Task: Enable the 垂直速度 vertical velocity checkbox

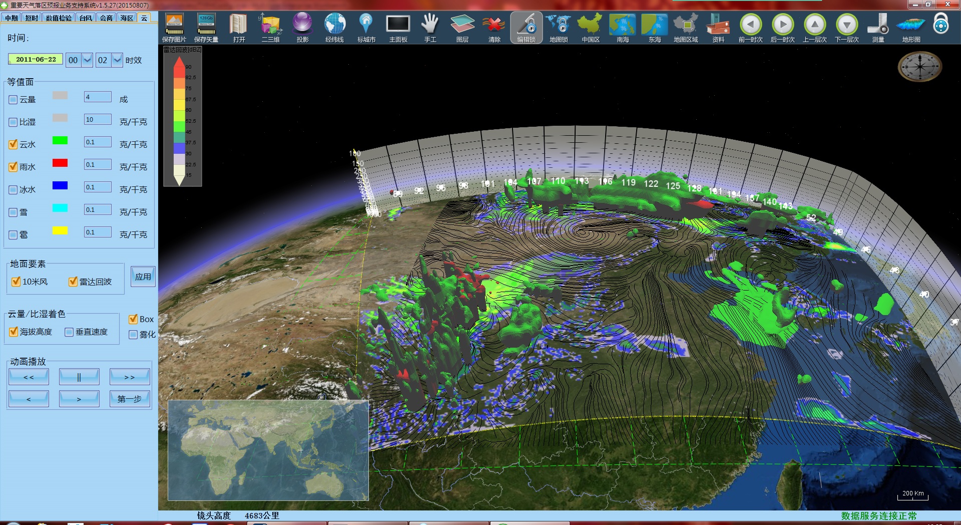Action: pyautogui.click(x=69, y=332)
